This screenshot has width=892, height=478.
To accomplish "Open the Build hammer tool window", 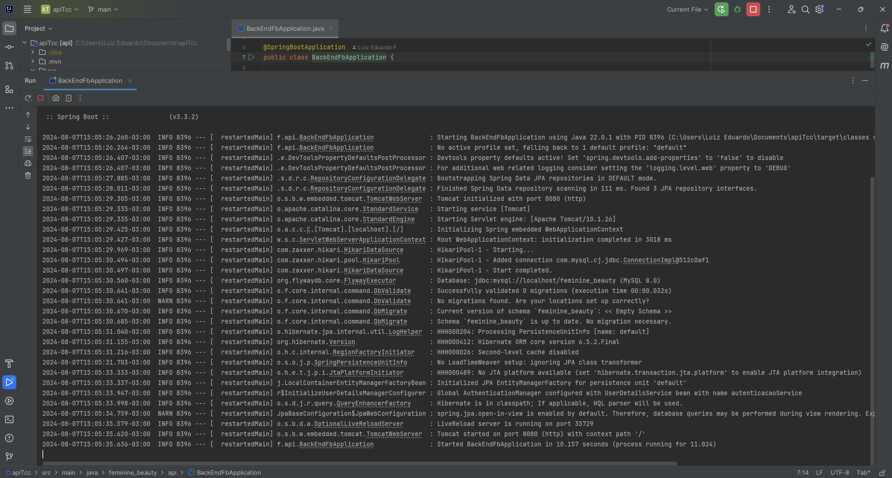I will pos(9,364).
